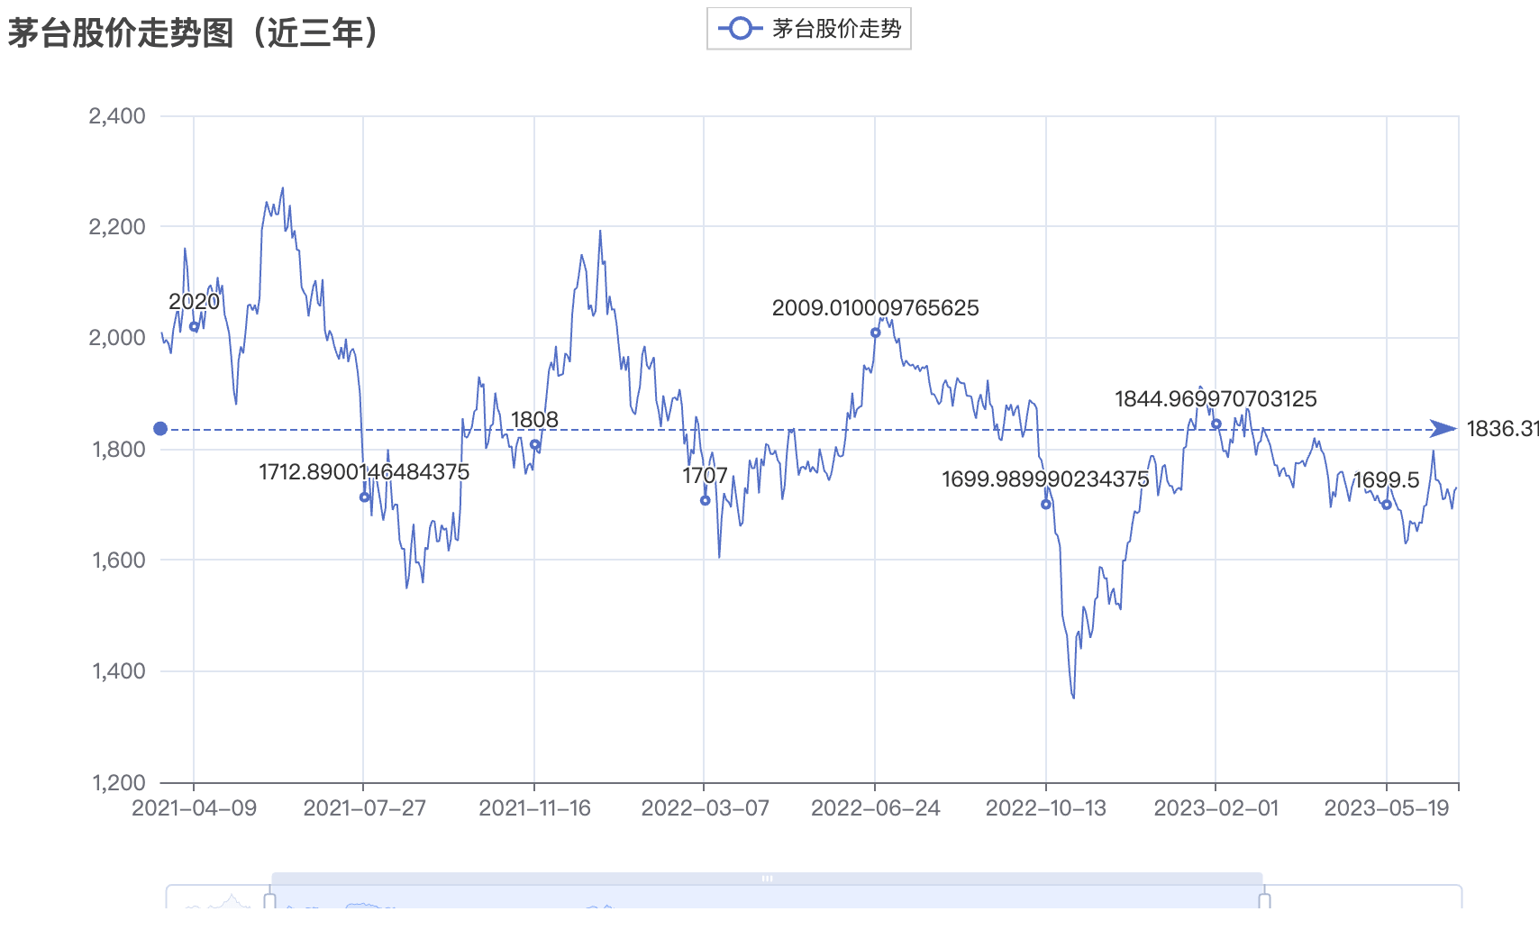The image size is (1539, 948).
Task: Select the data point labeled 1844.969970703125
Action: [x=1216, y=424]
